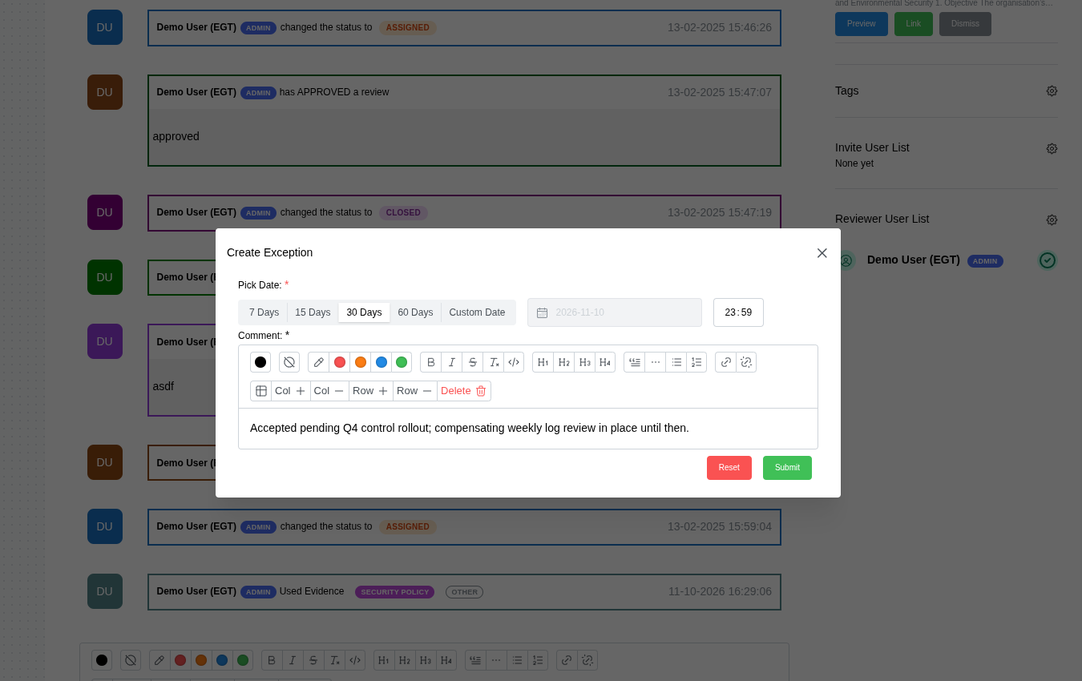The height and width of the screenshot is (681, 1082).
Task: Insert a link in the Create Exception editor
Action: click(x=726, y=362)
